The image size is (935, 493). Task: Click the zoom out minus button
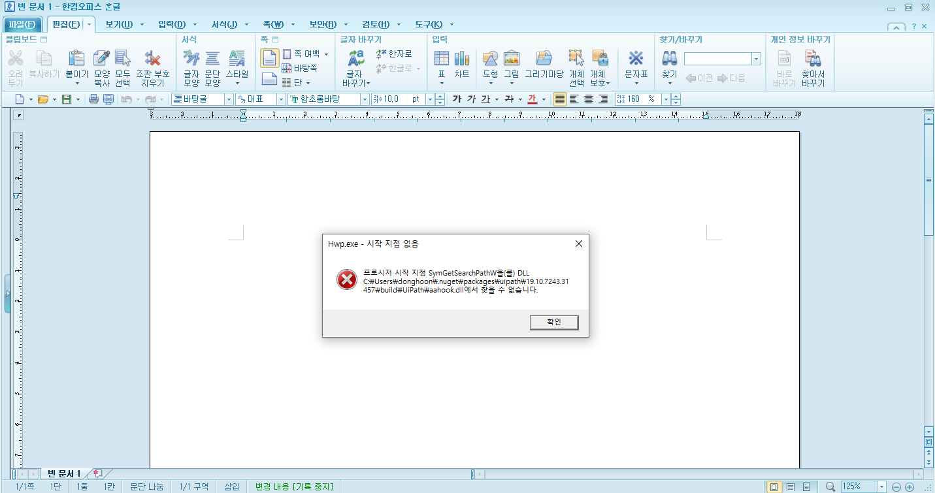coord(896,487)
